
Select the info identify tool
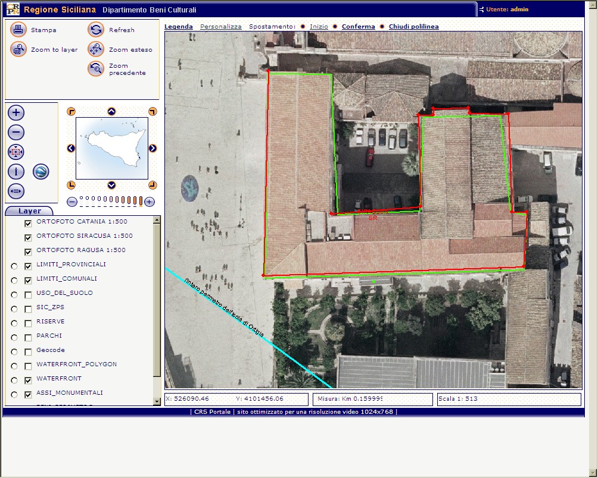coord(16,172)
